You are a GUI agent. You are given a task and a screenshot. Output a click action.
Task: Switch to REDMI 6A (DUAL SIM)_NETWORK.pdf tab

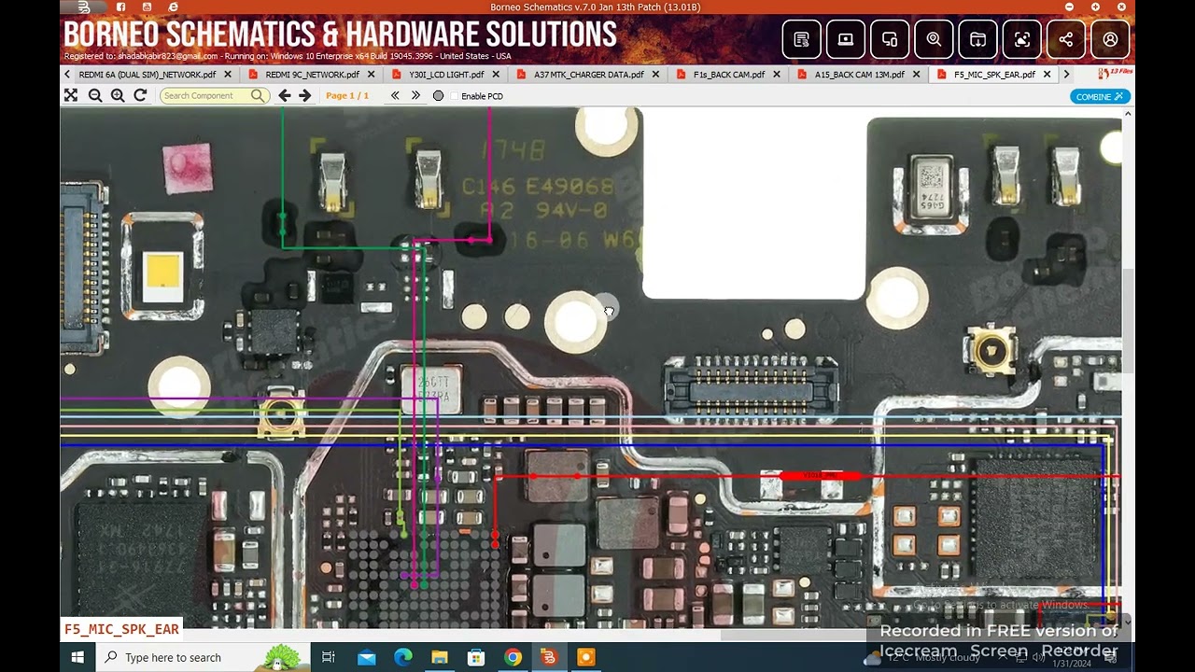[x=147, y=74]
